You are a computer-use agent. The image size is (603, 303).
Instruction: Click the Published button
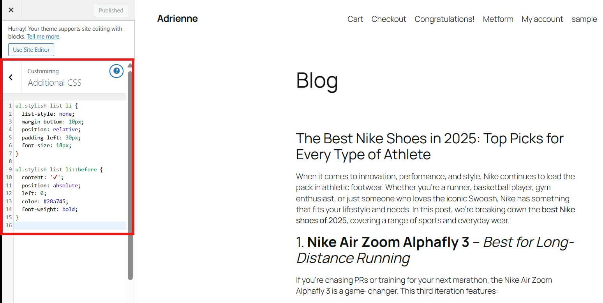click(x=111, y=11)
